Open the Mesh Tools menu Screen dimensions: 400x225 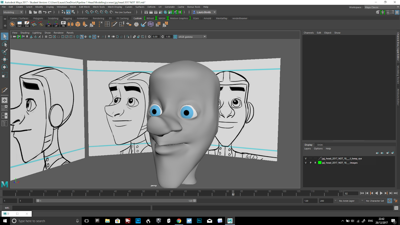[x=99, y=7]
